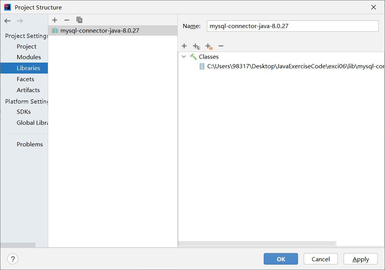Remove the selected library with the minus icon

[x=67, y=20]
